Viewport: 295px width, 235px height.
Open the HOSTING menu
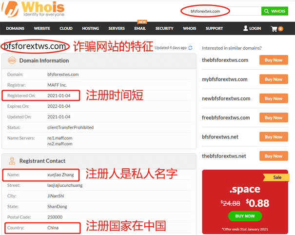coord(91,28)
